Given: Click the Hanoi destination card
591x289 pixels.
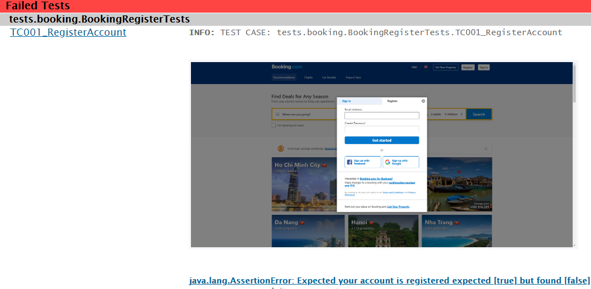Looking at the screenshot, I should pos(384,231).
